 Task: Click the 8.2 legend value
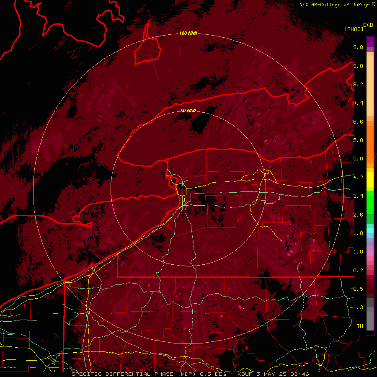(x=358, y=85)
